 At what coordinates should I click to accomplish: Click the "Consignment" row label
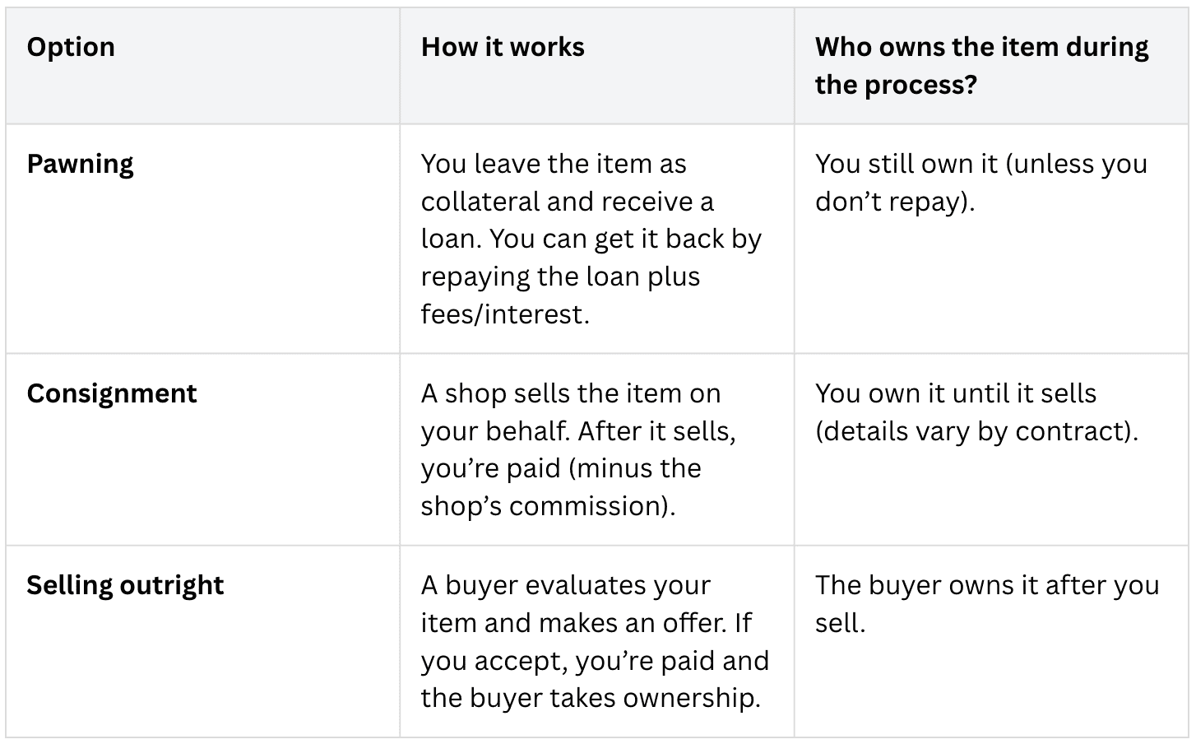point(111,393)
